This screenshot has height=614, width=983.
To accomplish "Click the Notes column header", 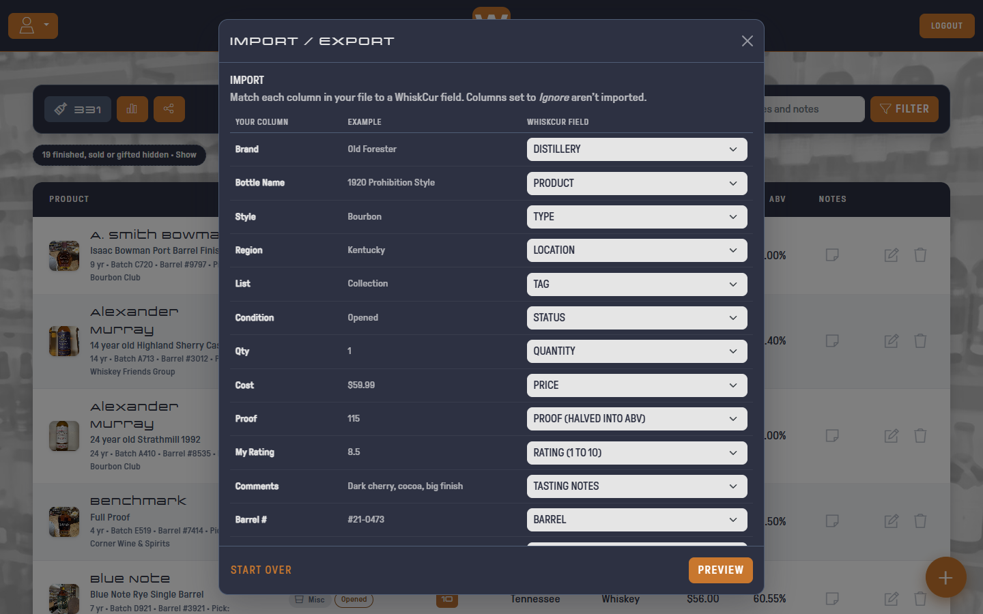I will click(833, 199).
